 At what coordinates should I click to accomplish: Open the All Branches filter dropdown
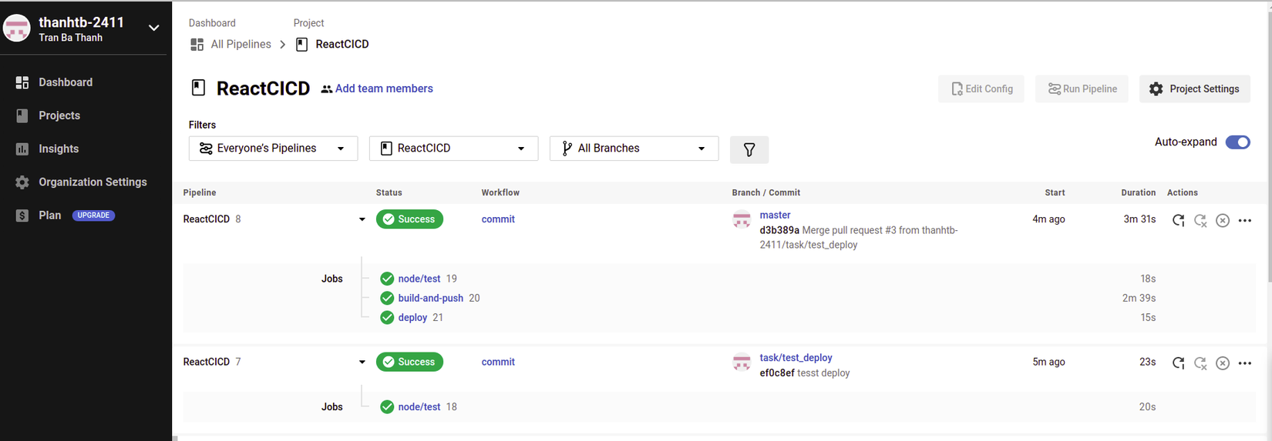coord(634,149)
